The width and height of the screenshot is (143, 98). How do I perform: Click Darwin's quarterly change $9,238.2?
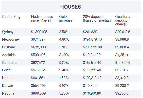[122, 86]
